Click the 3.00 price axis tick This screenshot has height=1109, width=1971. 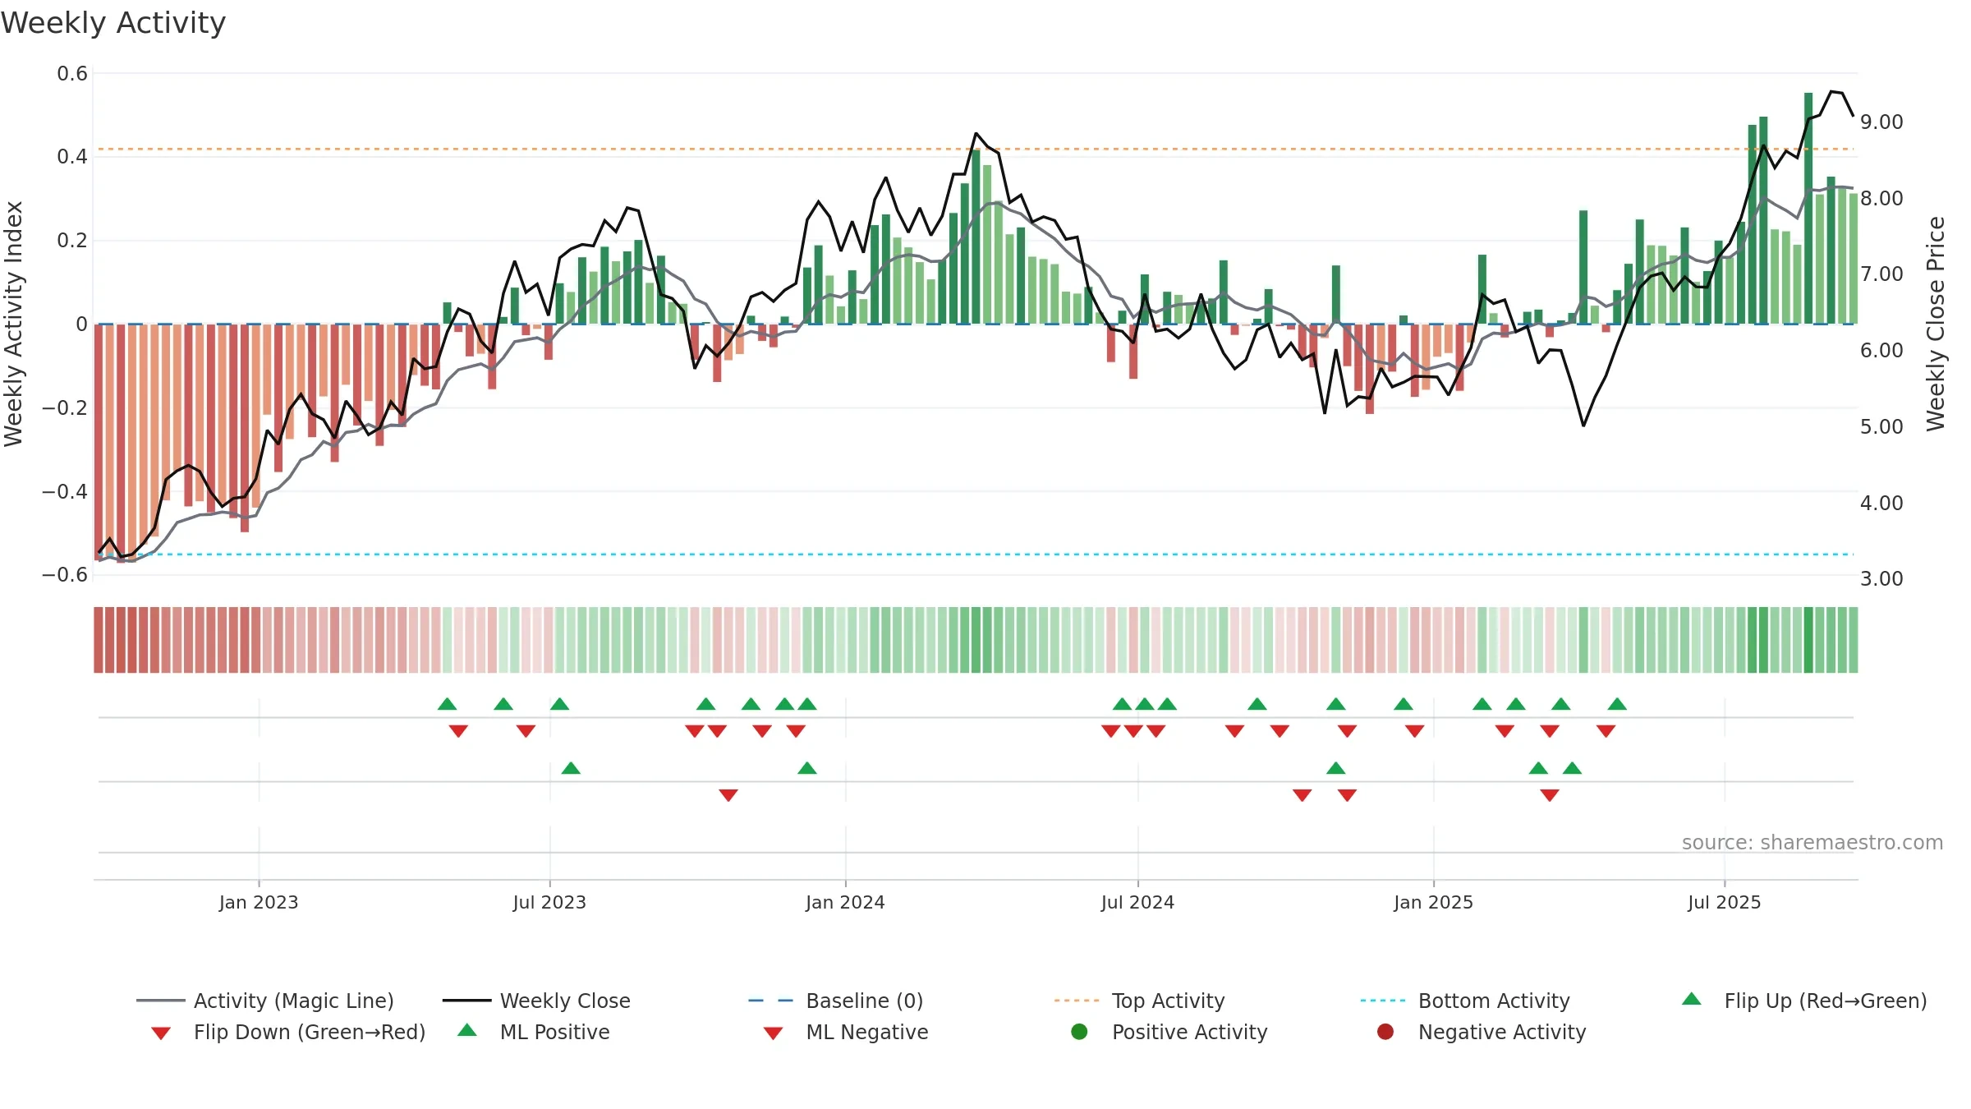(1881, 579)
